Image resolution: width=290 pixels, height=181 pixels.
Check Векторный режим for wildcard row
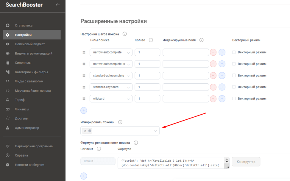pyautogui.click(x=234, y=99)
